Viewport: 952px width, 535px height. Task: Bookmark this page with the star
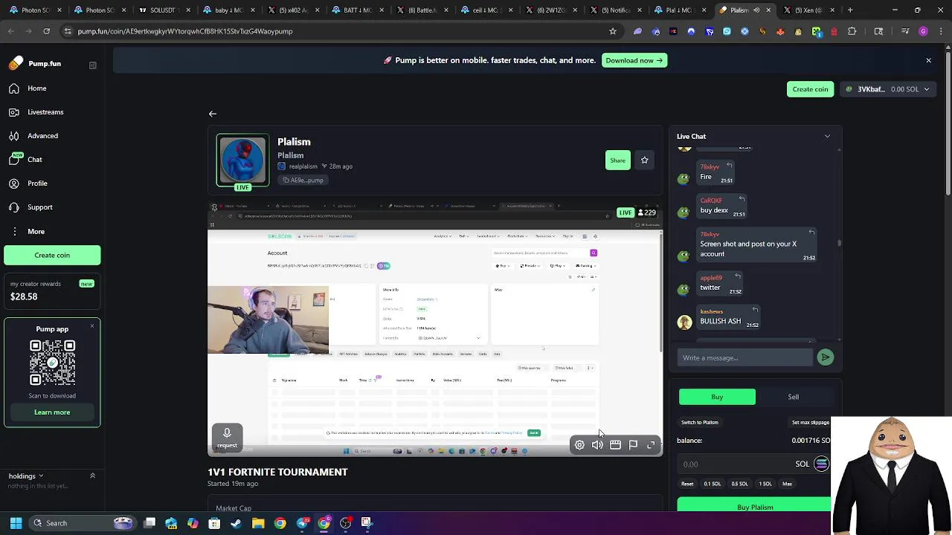(613, 31)
